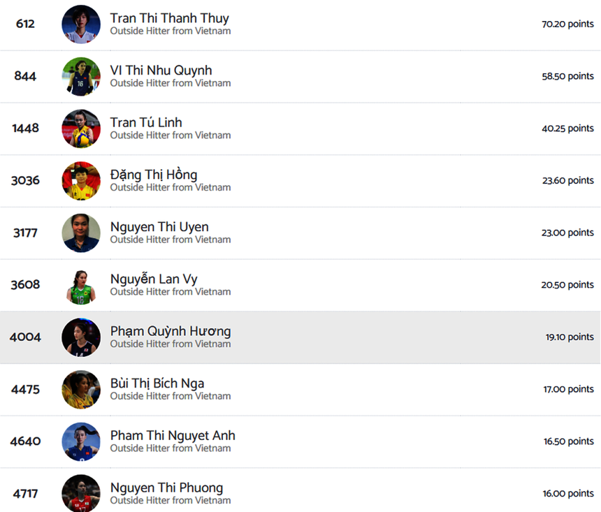601x512 pixels.
Task: Open Tran Thi Thanh Thuy's player page
Action: coord(169,18)
